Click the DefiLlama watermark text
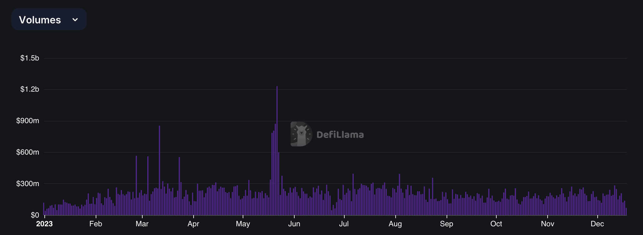 tap(340, 135)
